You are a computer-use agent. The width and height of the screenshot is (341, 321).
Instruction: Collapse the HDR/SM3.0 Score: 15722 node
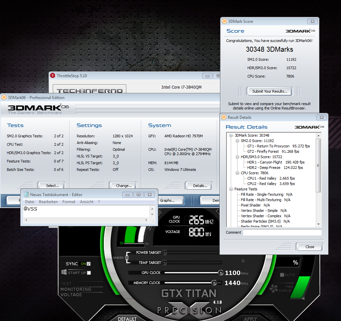click(x=237, y=157)
